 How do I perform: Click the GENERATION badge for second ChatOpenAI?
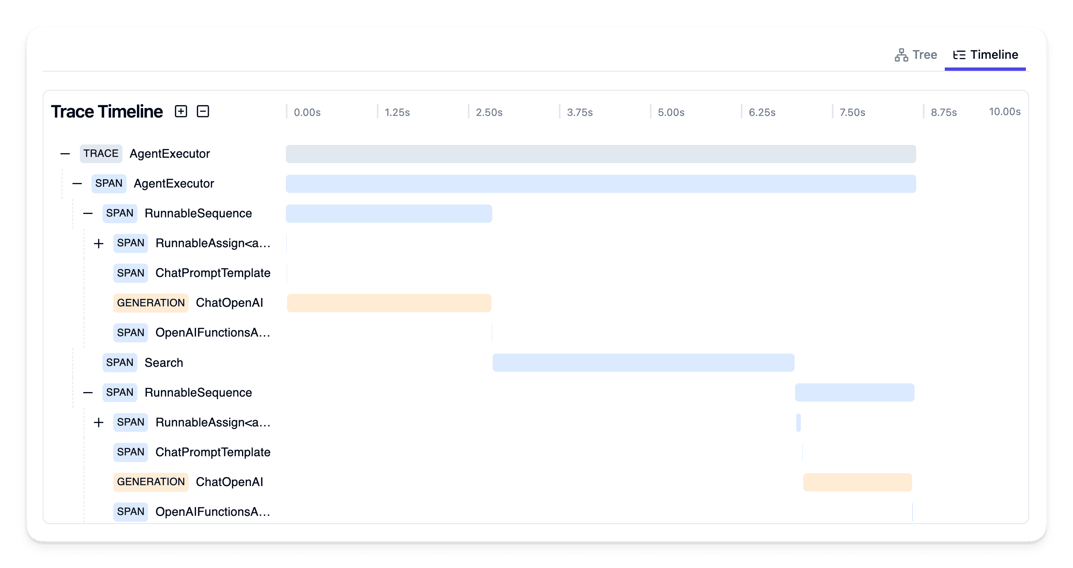pyautogui.click(x=151, y=481)
